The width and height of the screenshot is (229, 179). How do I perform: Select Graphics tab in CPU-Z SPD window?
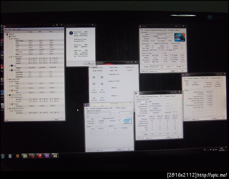point(167,96)
